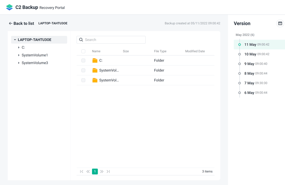
Task: Go to the first page of results
Action: [x=82, y=171]
